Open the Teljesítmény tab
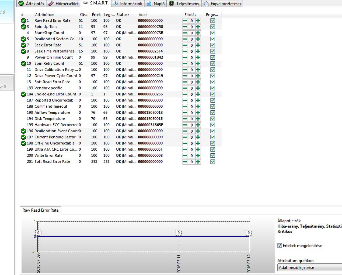Viewport: 342px width, 275px height. coord(184,3)
